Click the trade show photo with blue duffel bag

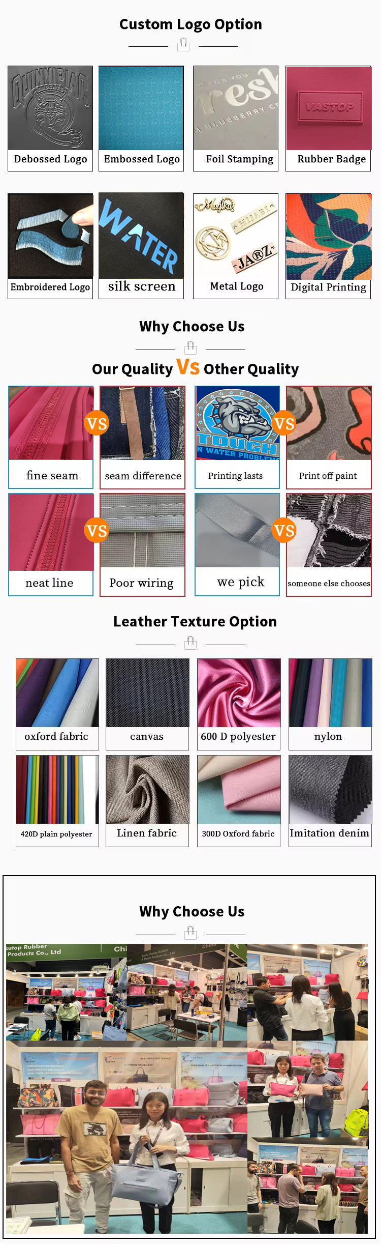click(x=126, y=1137)
